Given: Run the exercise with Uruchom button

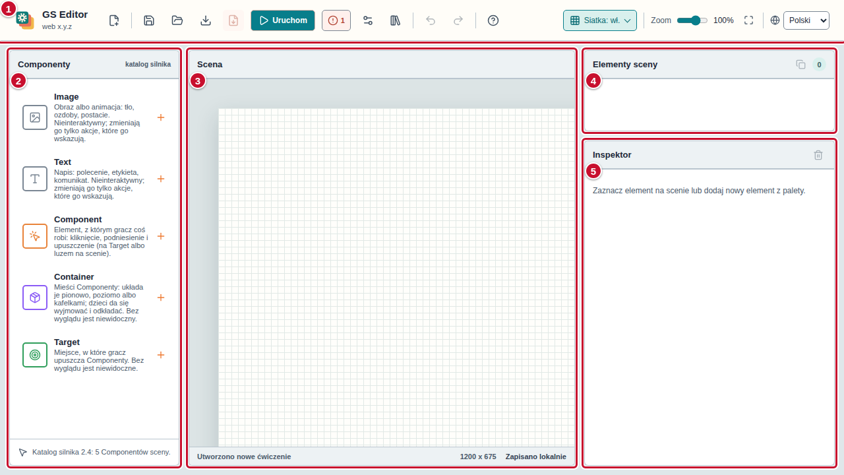Looking at the screenshot, I should (283, 20).
